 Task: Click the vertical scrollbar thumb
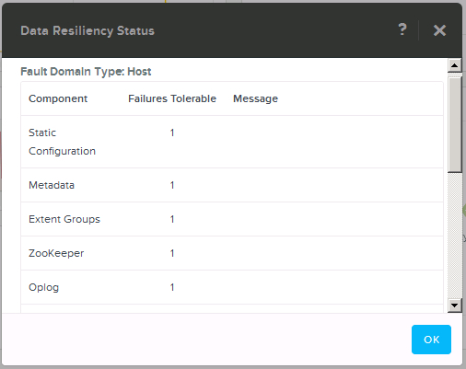pyautogui.click(x=455, y=124)
